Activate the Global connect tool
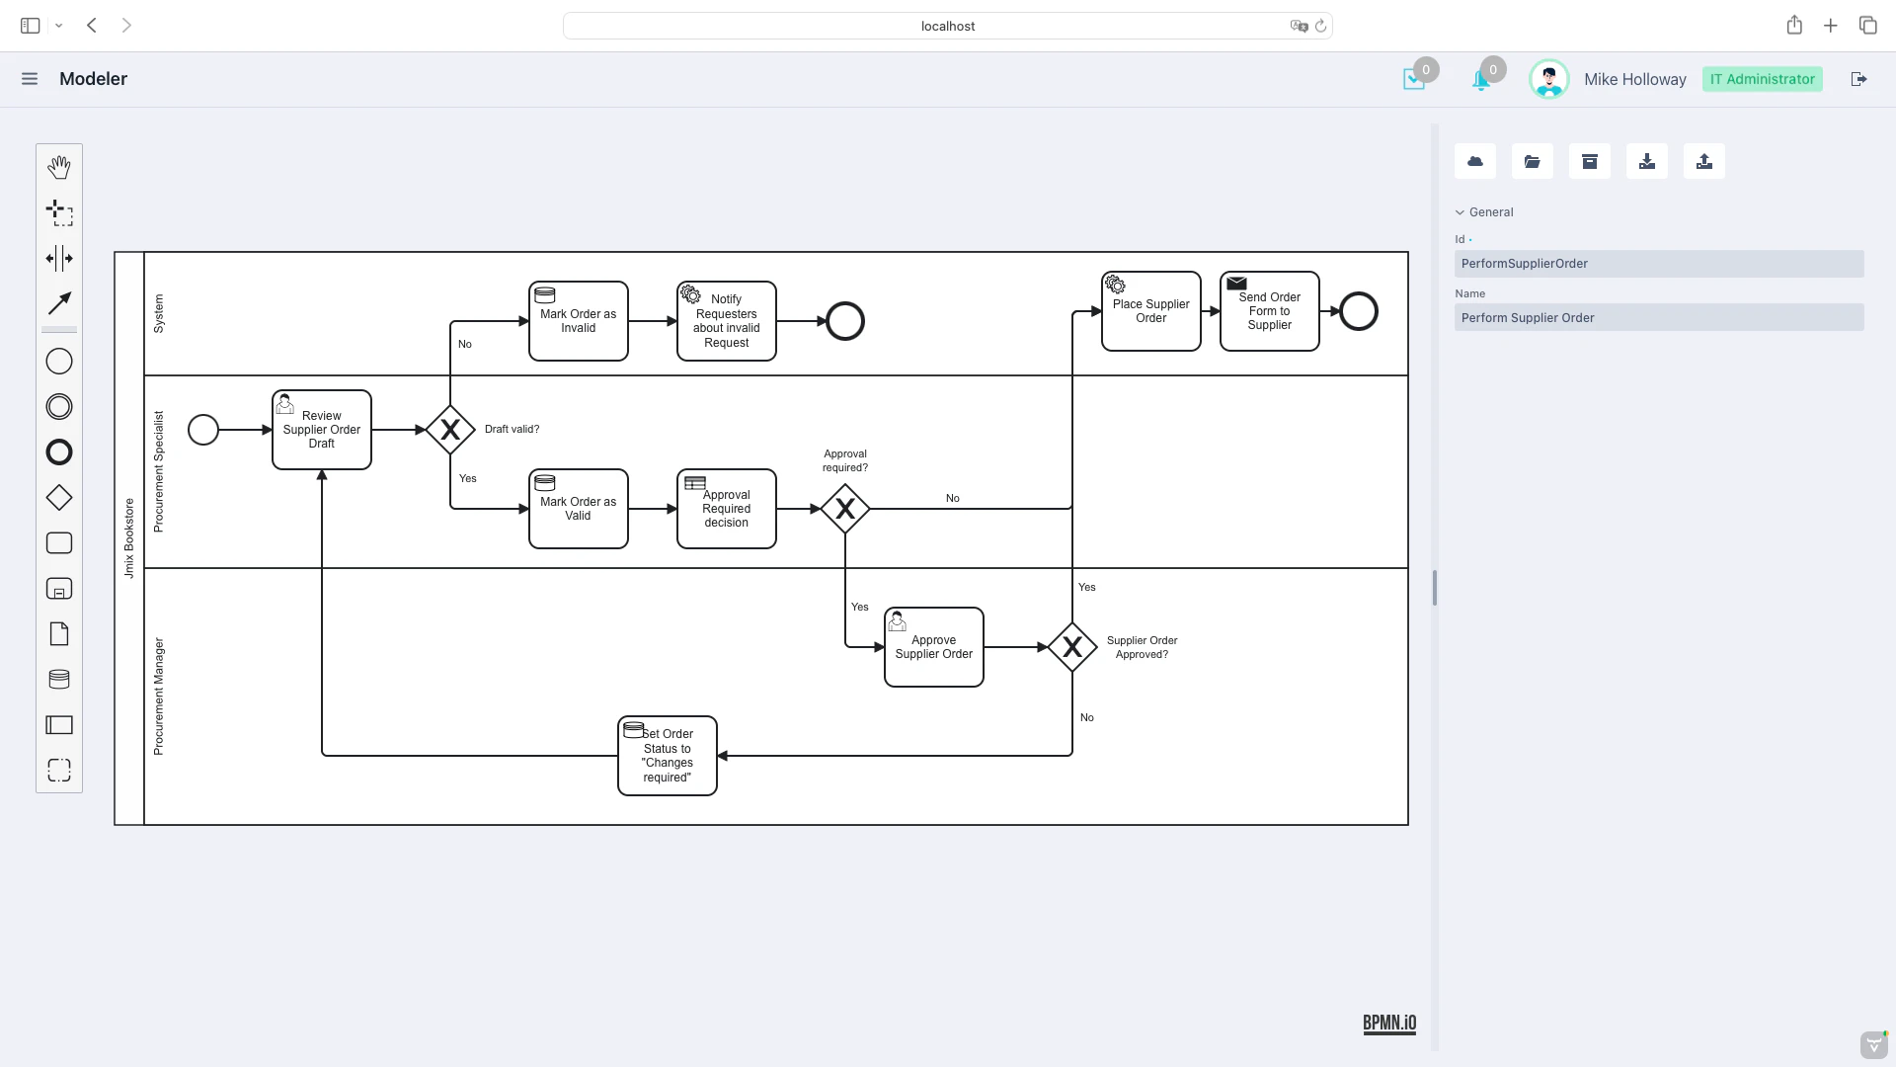The width and height of the screenshot is (1896, 1067). click(59, 302)
